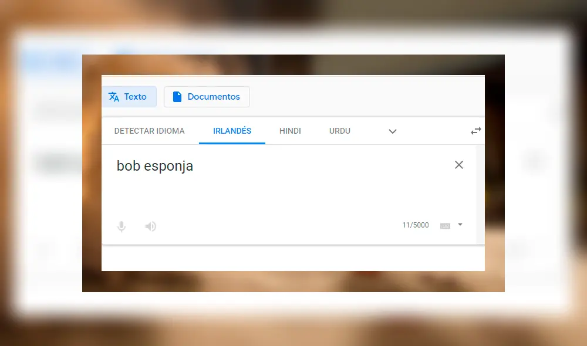Open the input method dropdown arrow

click(460, 225)
